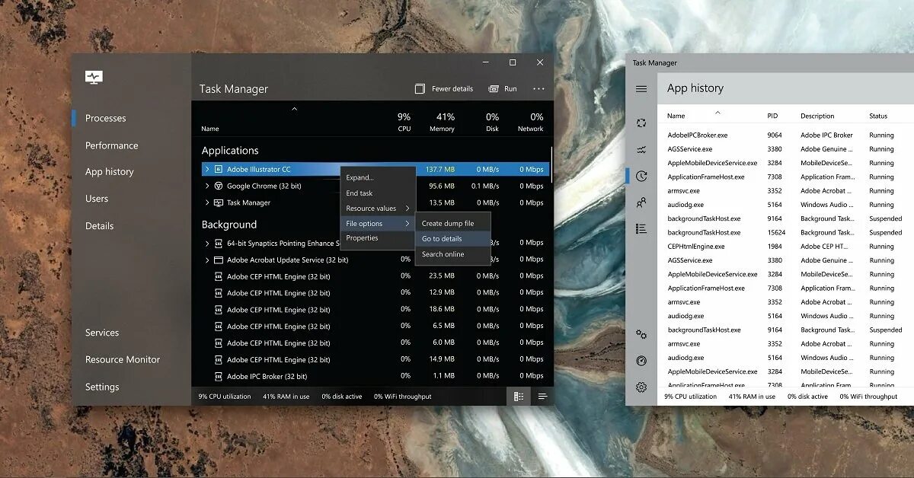Click '9% CPU utilization' in dark status bar
Viewport: 914px width, 478px height.
coord(225,397)
